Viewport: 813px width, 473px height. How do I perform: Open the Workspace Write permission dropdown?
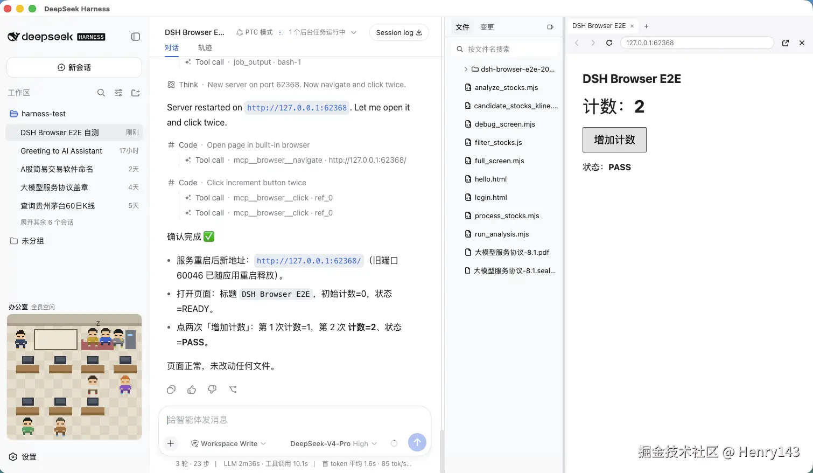pyautogui.click(x=229, y=443)
